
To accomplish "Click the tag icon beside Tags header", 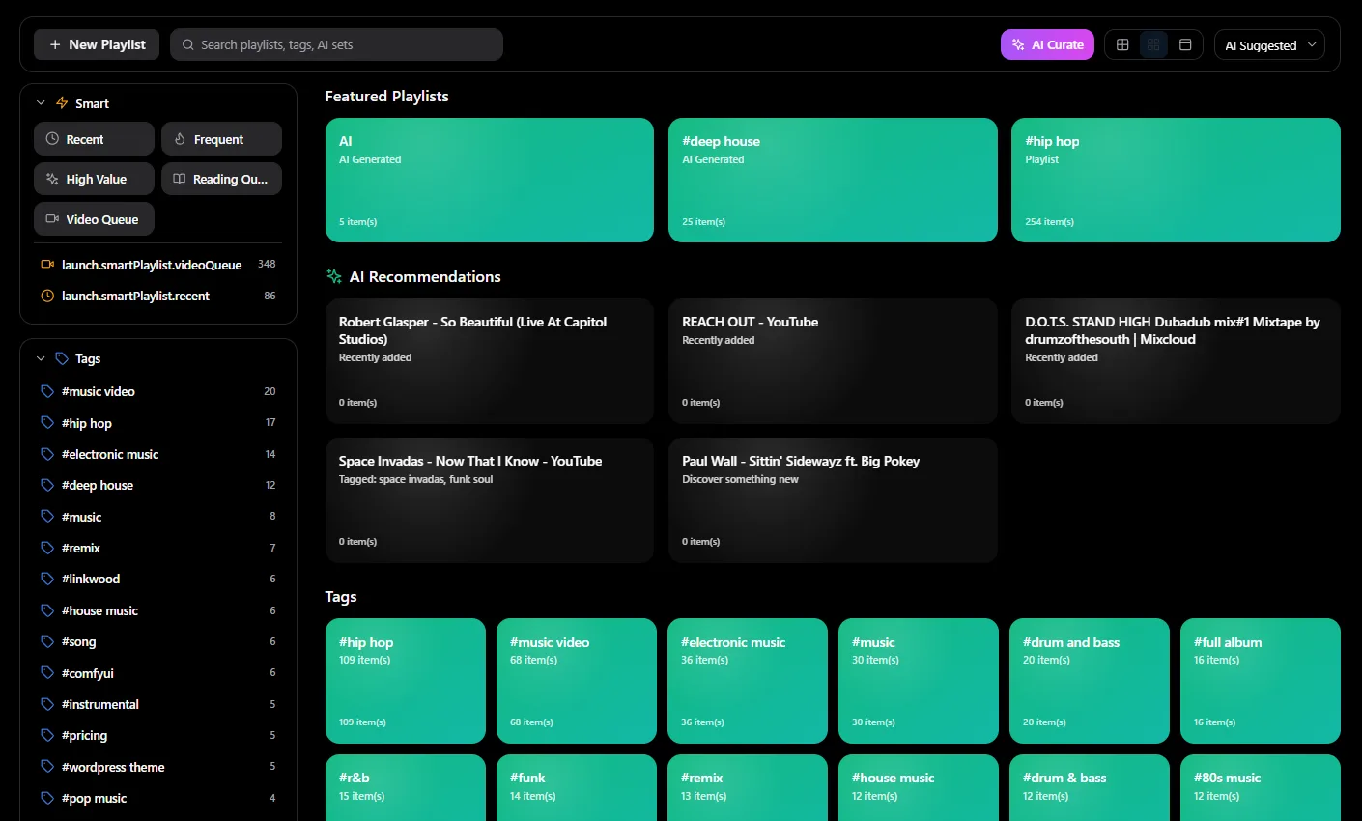I will pos(62,358).
